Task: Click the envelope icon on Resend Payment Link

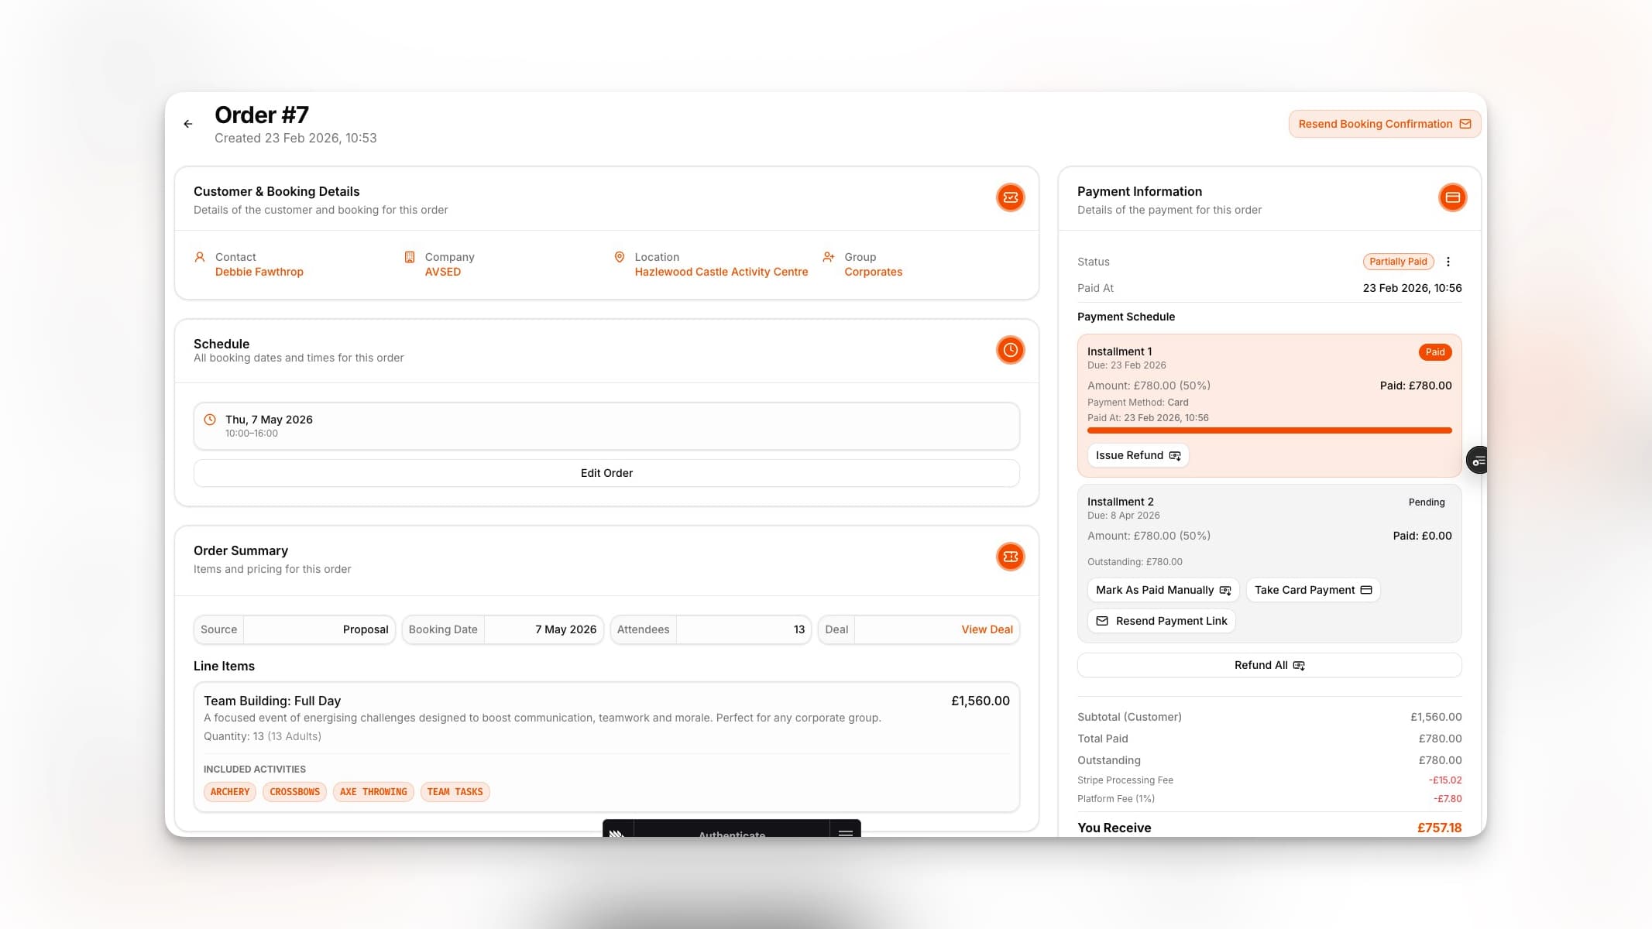Action: point(1102,620)
